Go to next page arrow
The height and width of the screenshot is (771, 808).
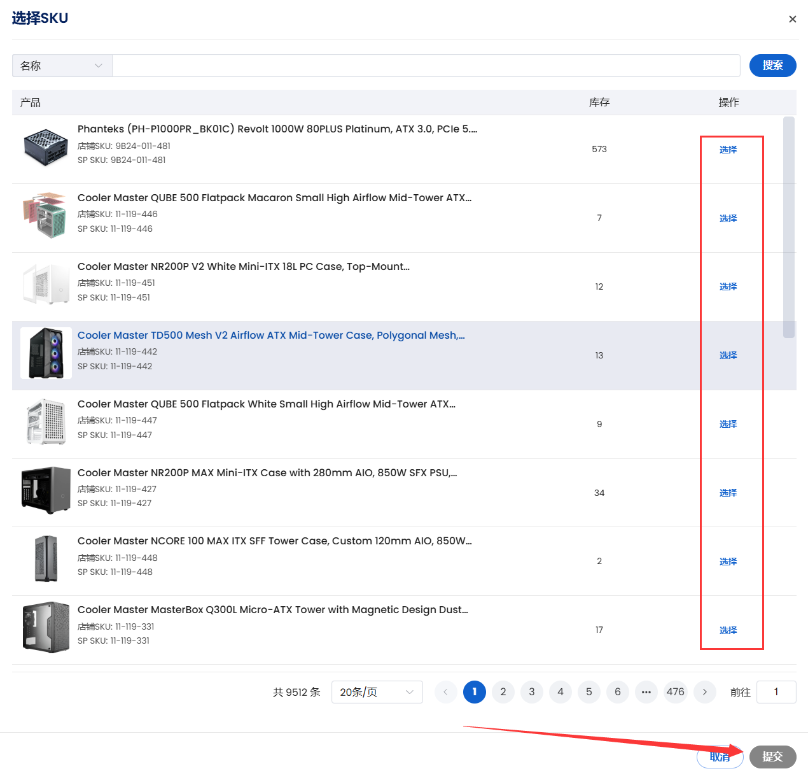(704, 692)
